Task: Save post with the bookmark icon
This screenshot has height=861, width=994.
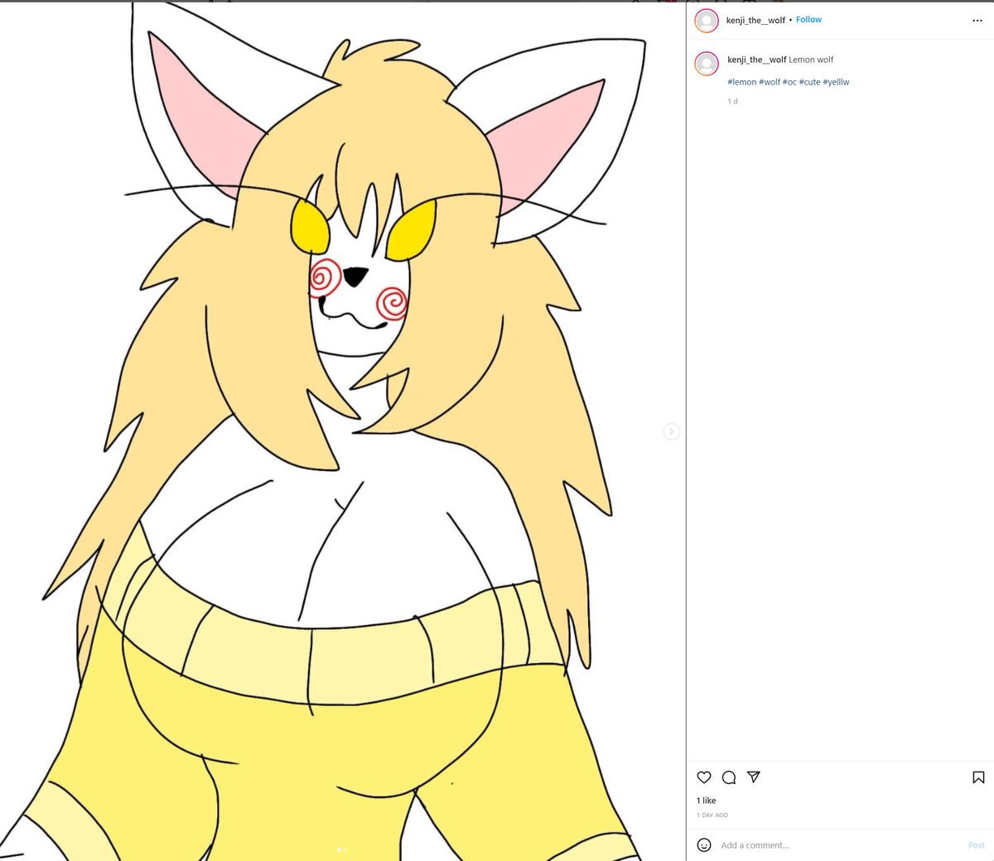Action: pyautogui.click(x=978, y=777)
